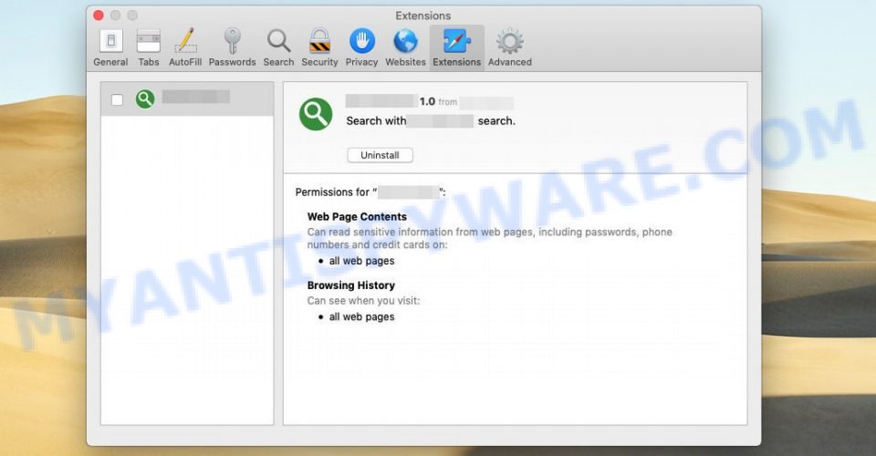Click the 'Can see when you visit:' text
Viewport: 876px width, 456px height.
[x=363, y=301]
